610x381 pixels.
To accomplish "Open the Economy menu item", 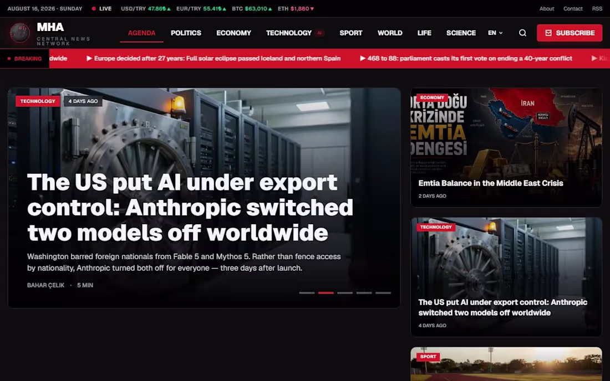I will 234,33.
